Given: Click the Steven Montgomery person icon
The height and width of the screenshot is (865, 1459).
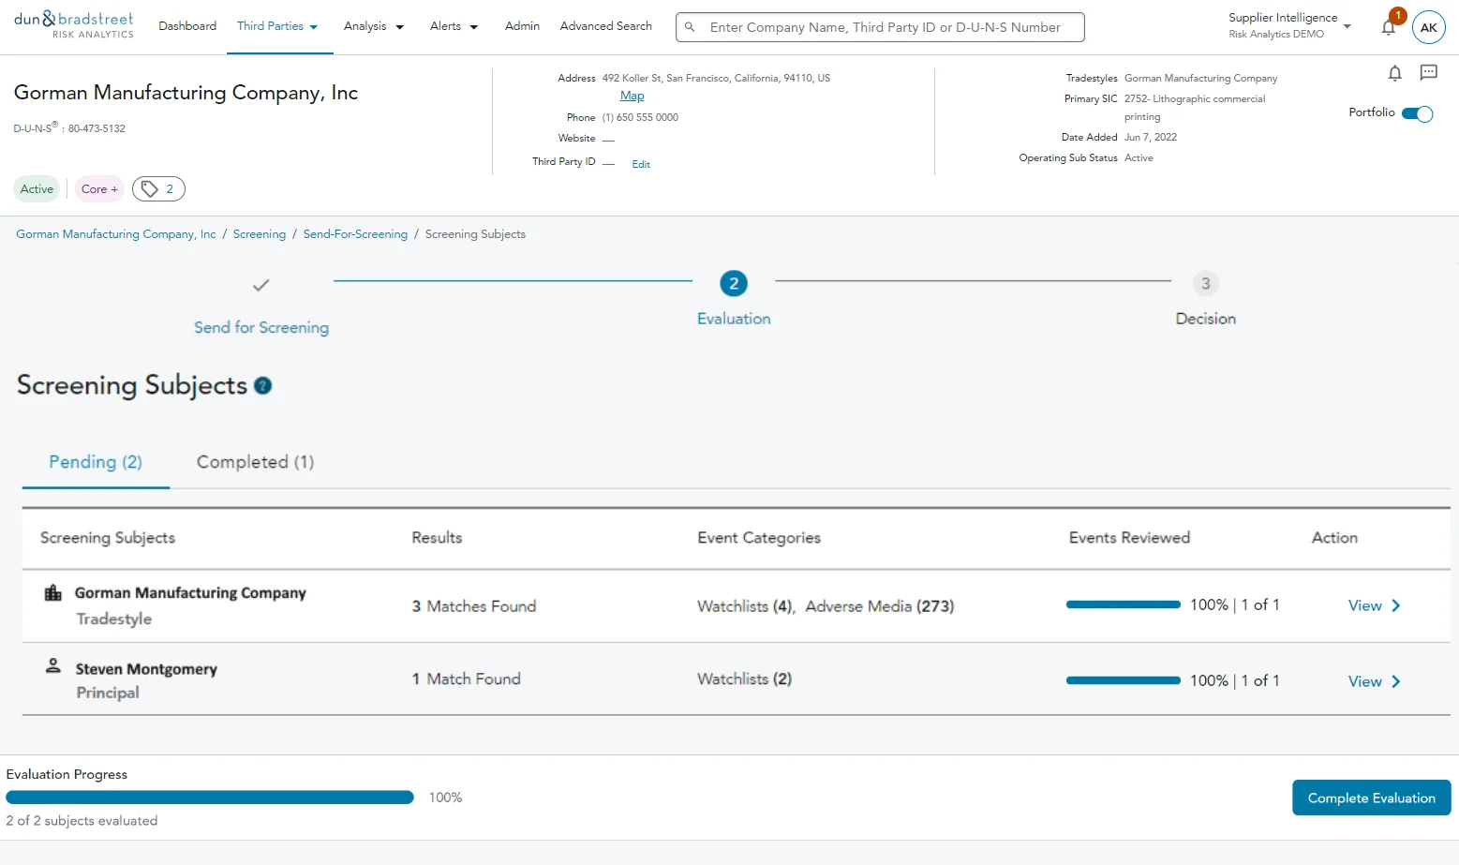Looking at the screenshot, I should 53,666.
